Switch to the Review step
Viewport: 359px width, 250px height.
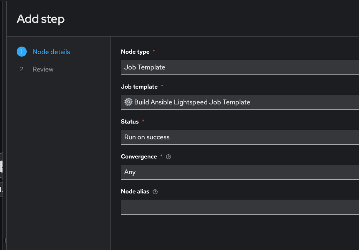coord(43,69)
